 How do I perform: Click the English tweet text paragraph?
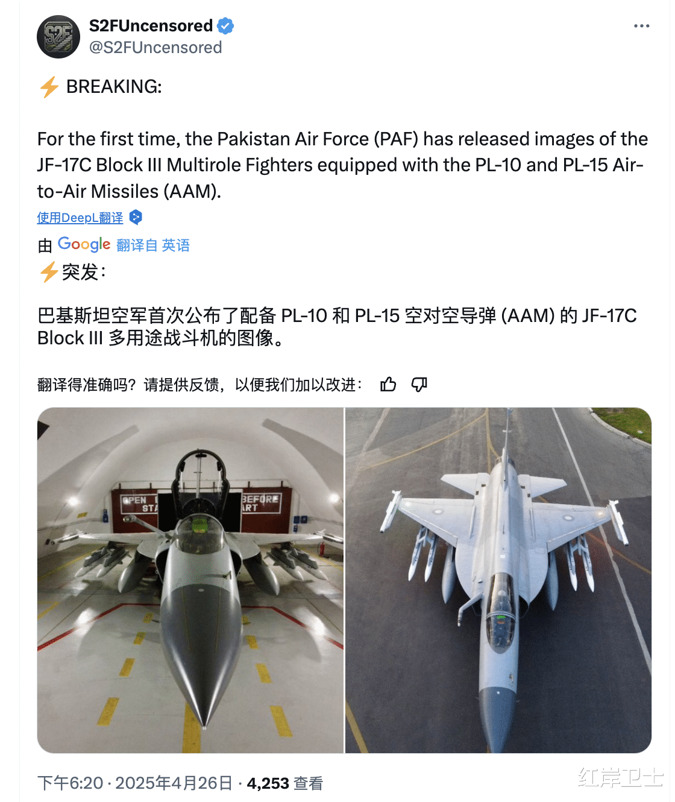point(342,165)
